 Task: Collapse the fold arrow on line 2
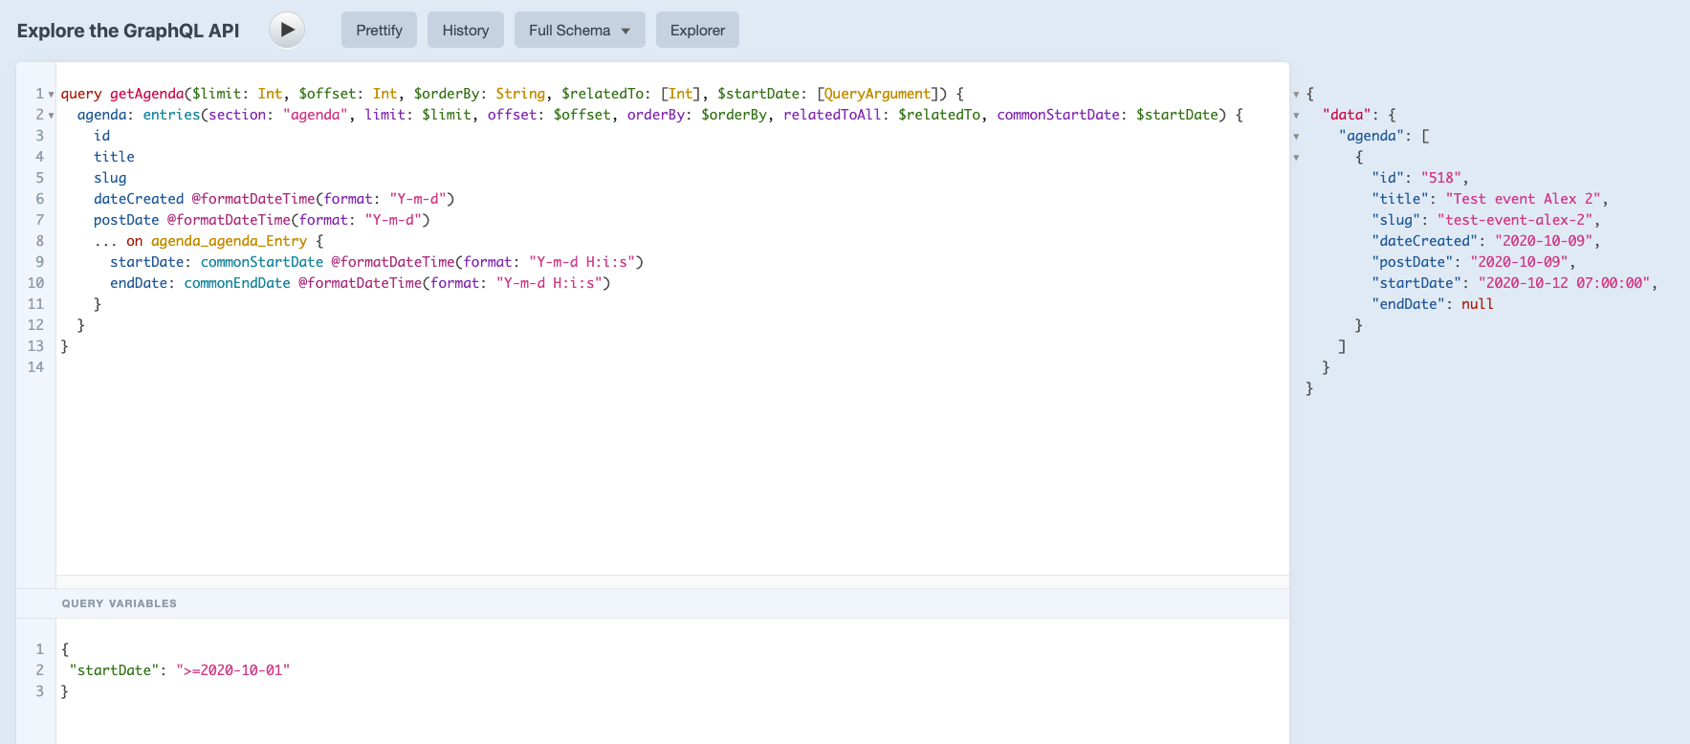coord(52,116)
